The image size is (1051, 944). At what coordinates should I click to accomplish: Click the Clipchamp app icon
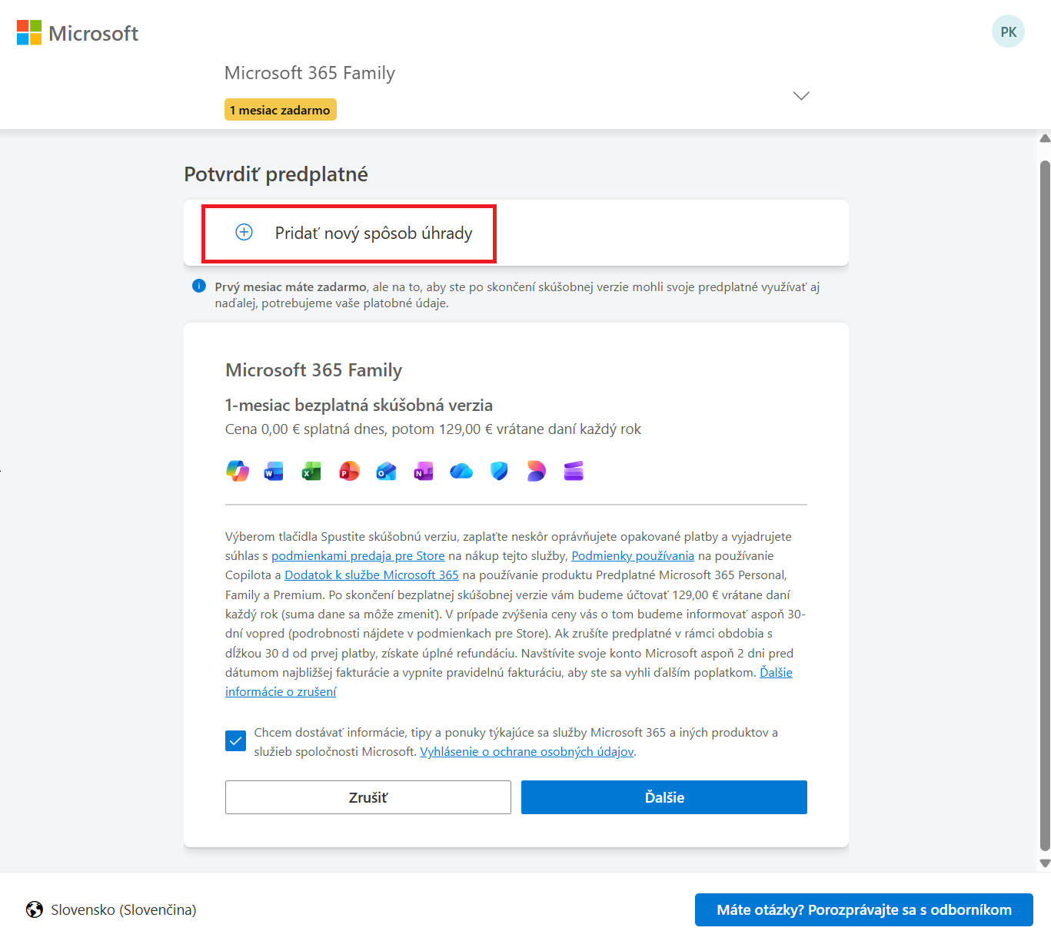pyautogui.click(x=574, y=471)
